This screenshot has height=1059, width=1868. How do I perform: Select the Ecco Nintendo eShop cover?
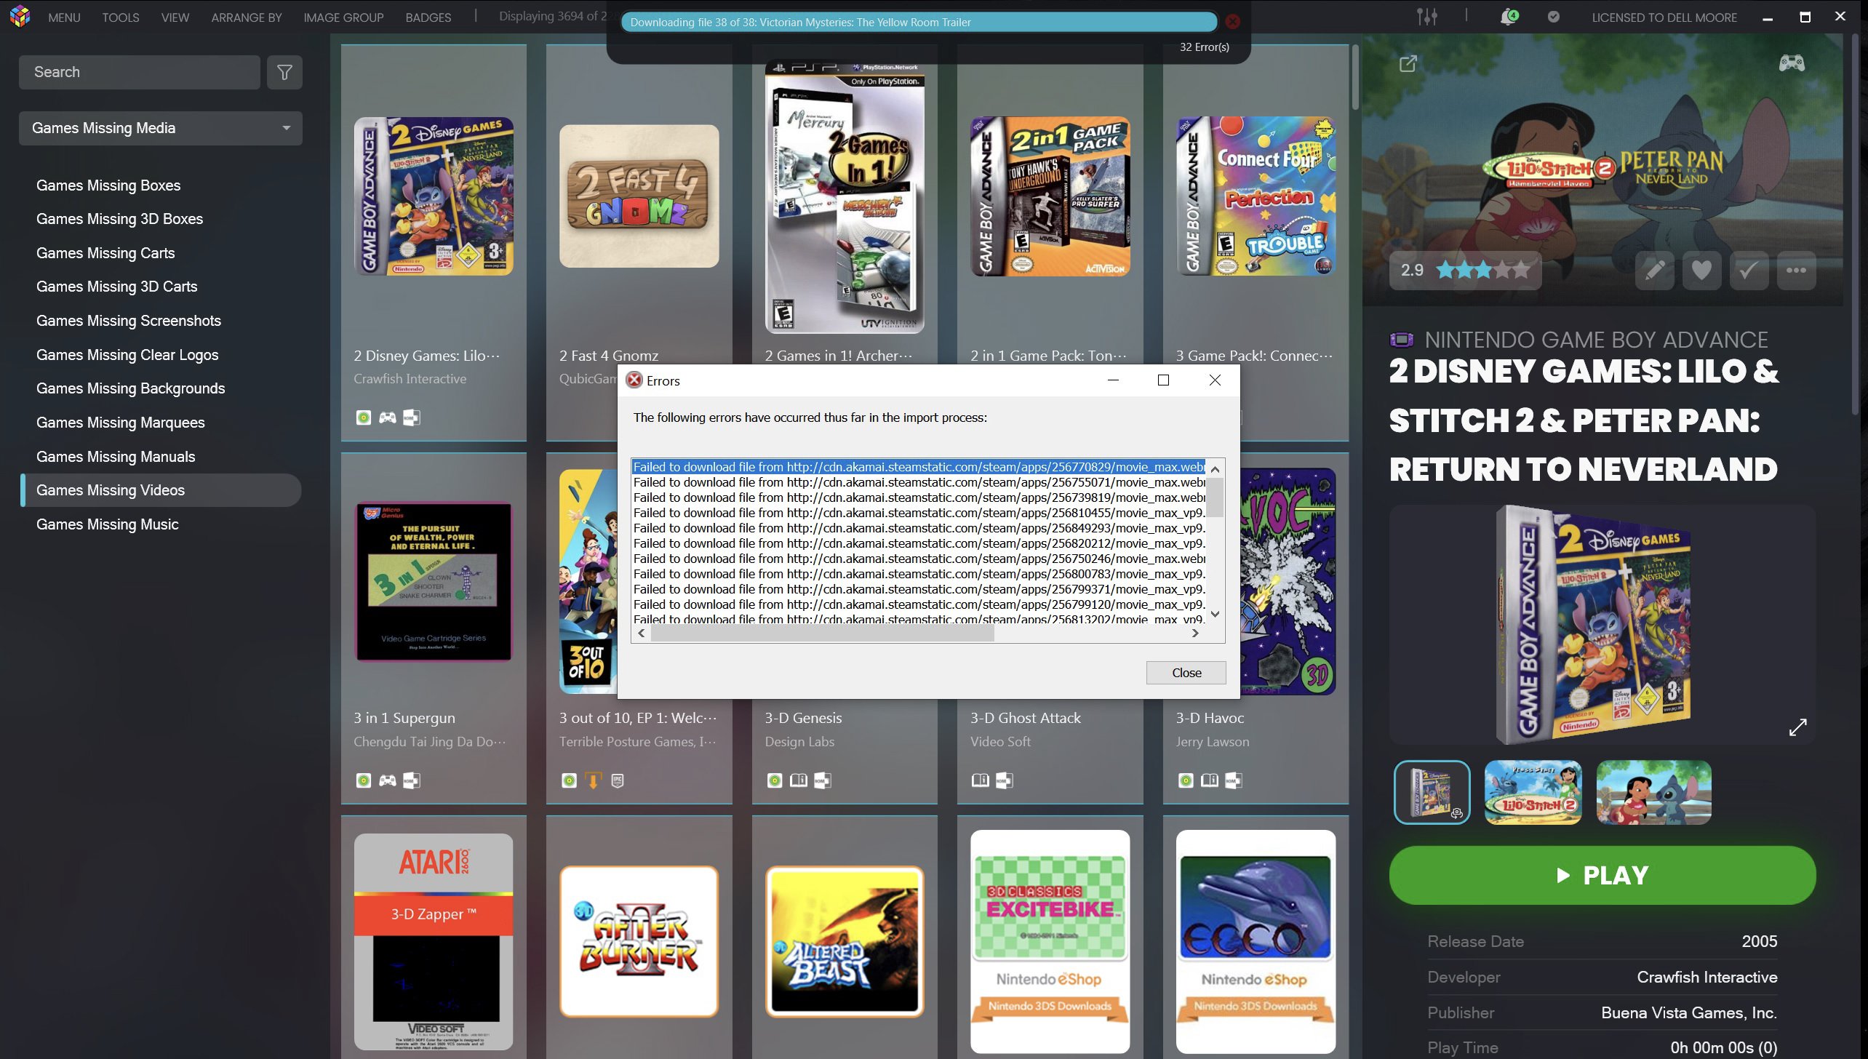coord(1256,941)
